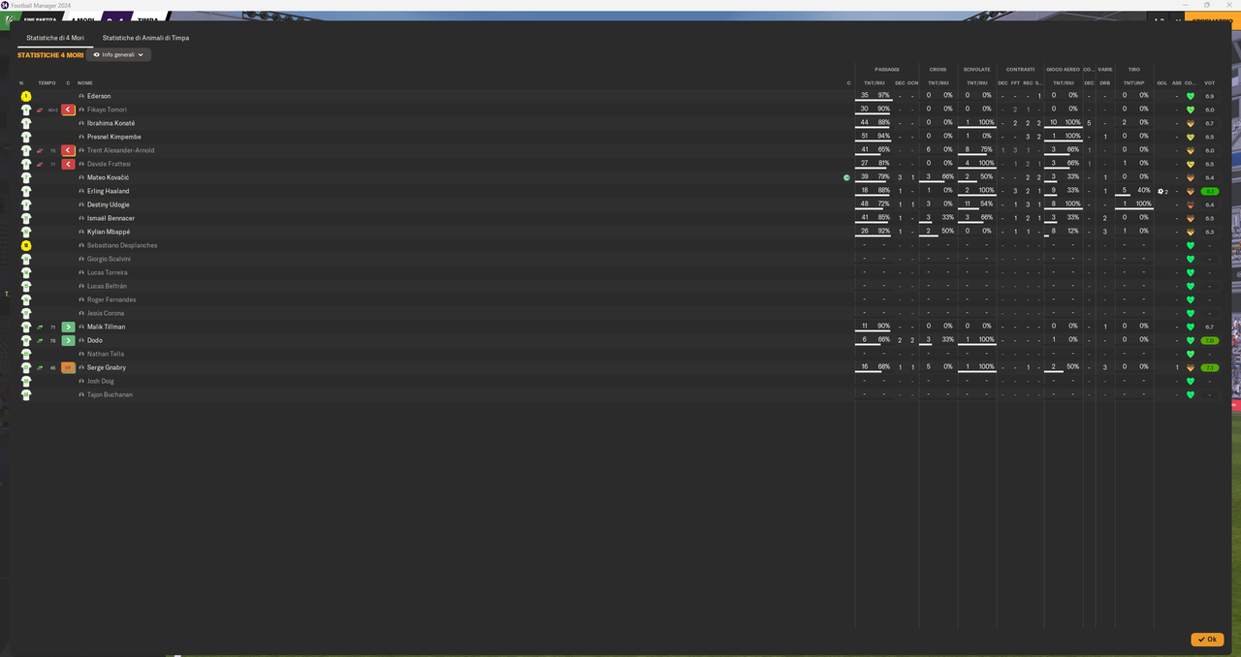Click the condition heart for Tajon Buchanan
Screen dimensions: 1241x657
point(1190,394)
